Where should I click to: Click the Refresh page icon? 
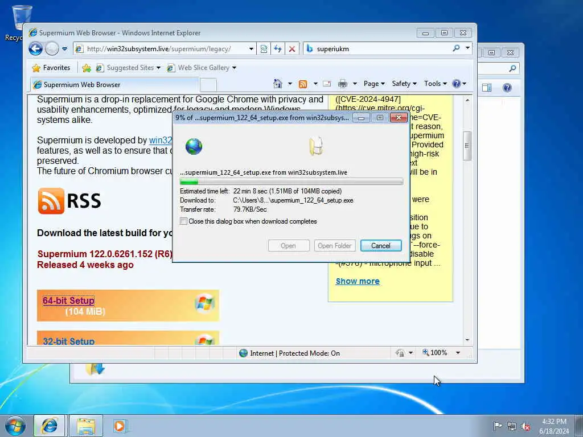pyautogui.click(x=278, y=49)
